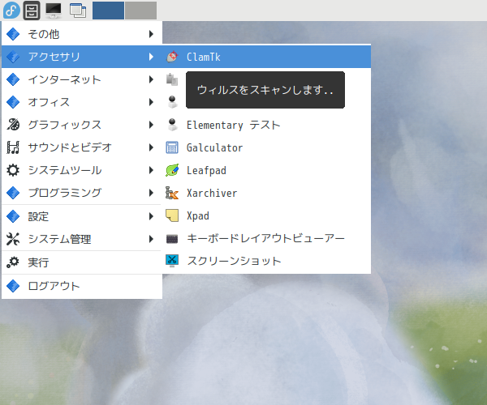Click the Xarchiver icon
Image resolution: width=487 pixels, height=405 pixels.
172,193
